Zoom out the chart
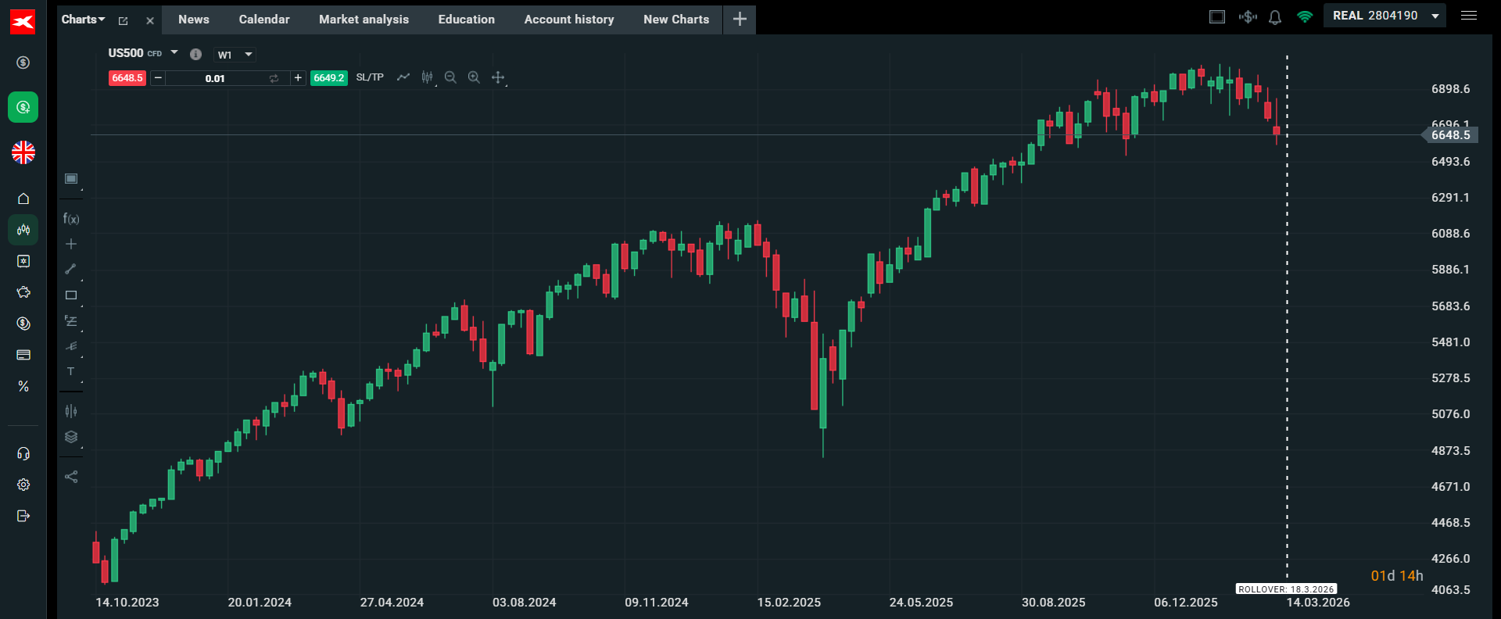Viewport: 1501px width, 619px height. pyautogui.click(x=450, y=77)
